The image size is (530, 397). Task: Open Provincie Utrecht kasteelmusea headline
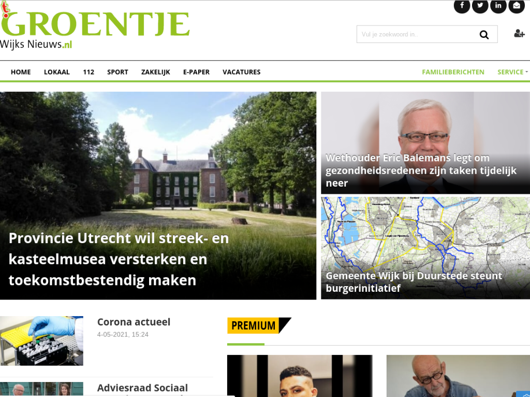[x=119, y=259]
